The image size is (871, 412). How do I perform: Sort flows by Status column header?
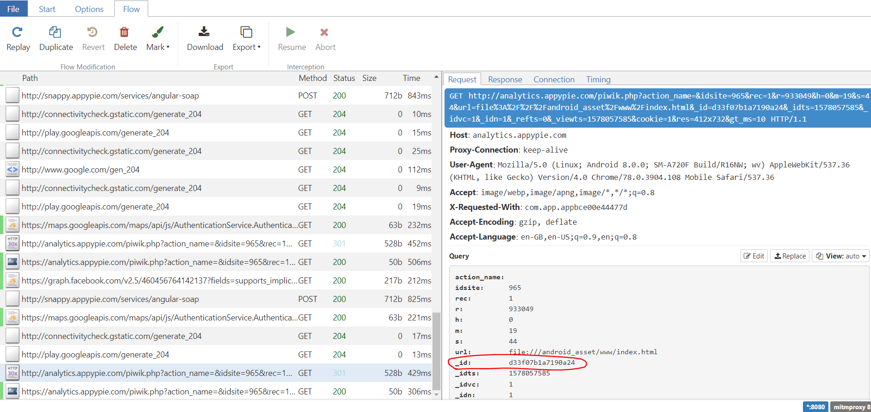(x=344, y=78)
